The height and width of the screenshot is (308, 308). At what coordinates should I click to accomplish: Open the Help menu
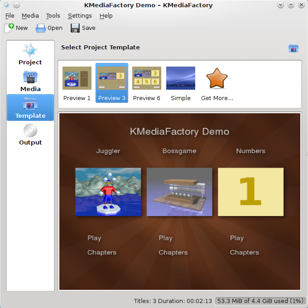[106, 16]
